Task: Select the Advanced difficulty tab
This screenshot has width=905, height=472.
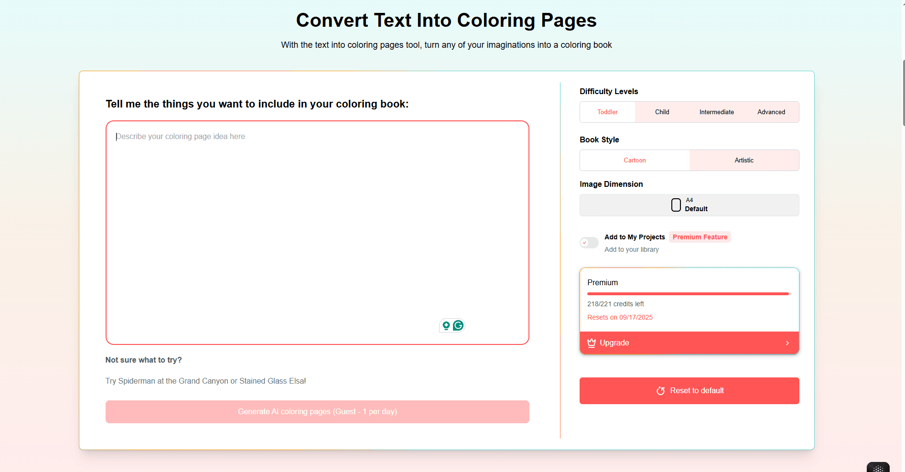Action: pyautogui.click(x=771, y=112)
